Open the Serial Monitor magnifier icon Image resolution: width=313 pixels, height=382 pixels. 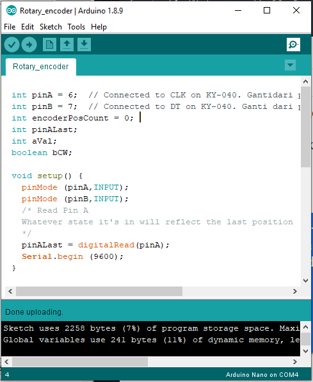[293, 45]
